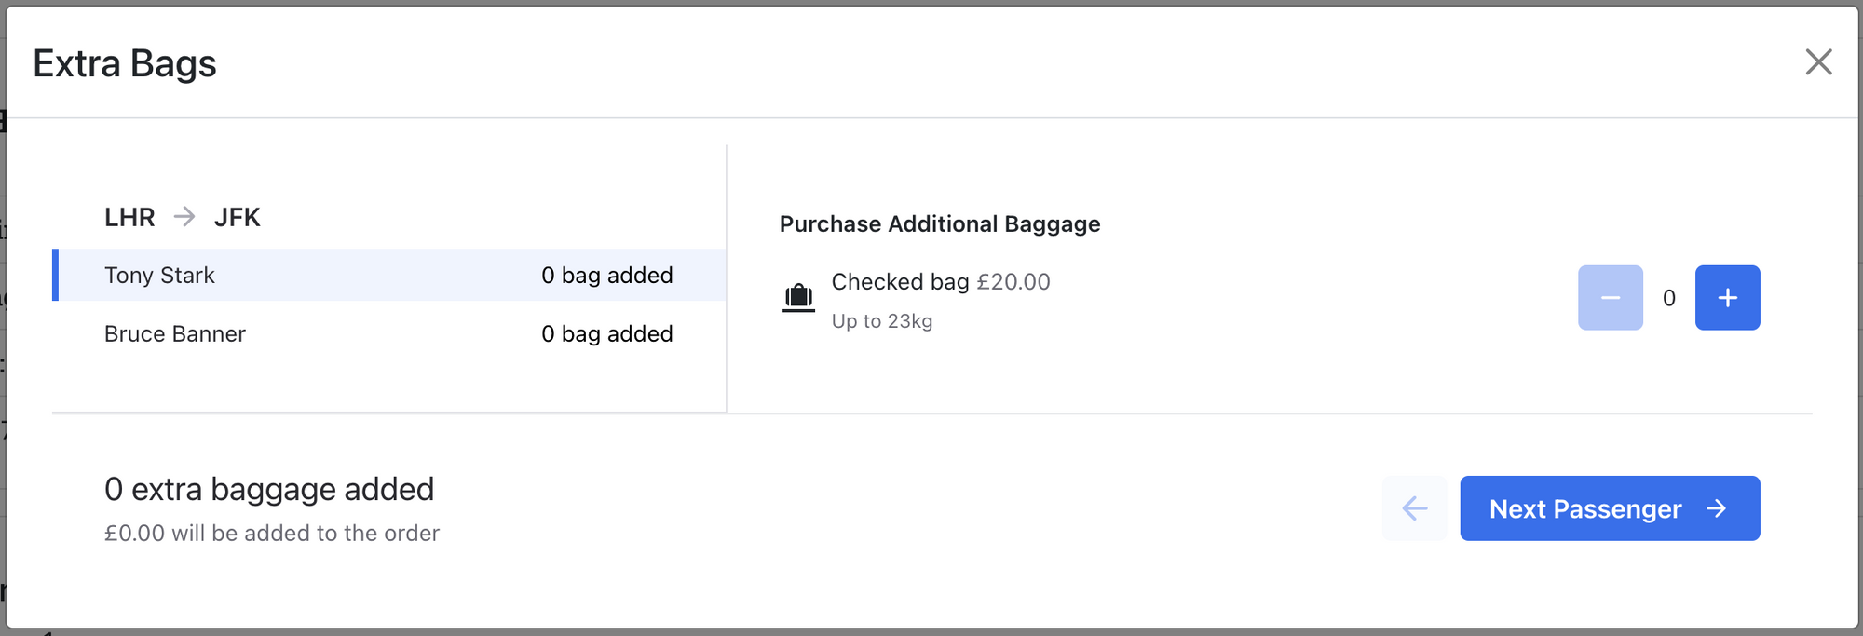Click the Up to 23kg text
This screenshot has width=1863, height=636.
pyautogui.click(x=883, y=321)
